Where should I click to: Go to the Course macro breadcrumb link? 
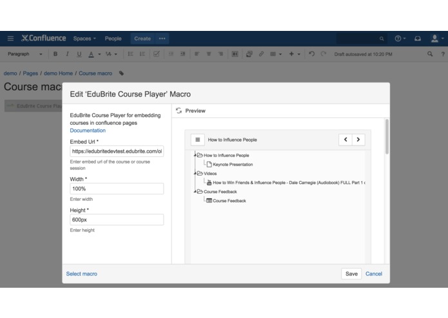pyautogui.click(x=95, y=73)
